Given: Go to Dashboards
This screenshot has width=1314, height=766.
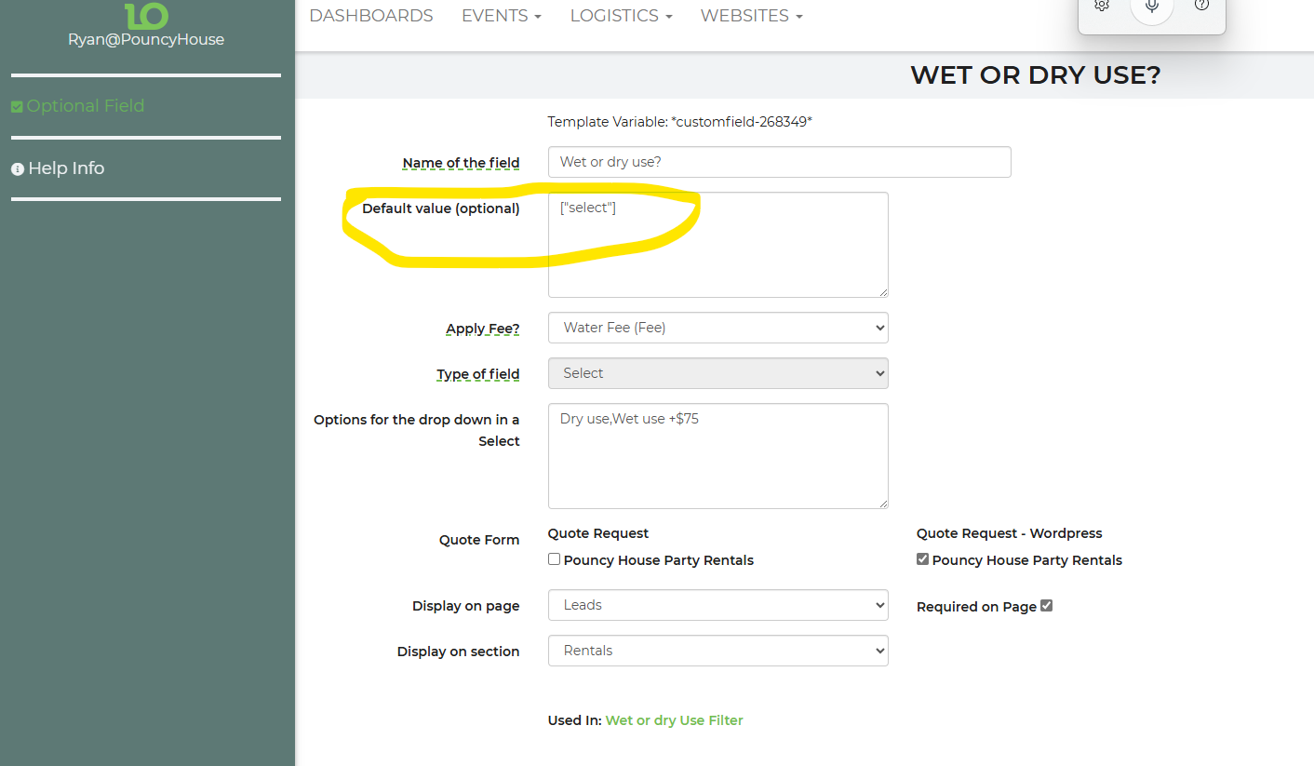Looking at the screenshot, I should (371, 16).
